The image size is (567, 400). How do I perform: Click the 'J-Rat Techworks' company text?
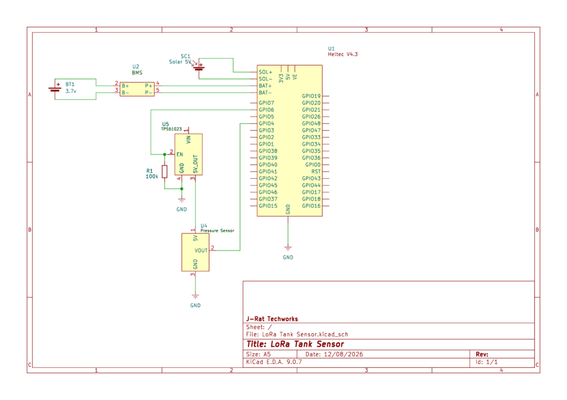pyautogui.click(x=272, y=319)
